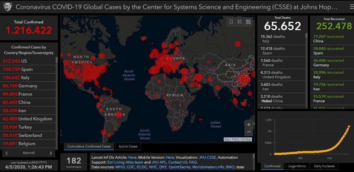354x172 pixels.
Task: Switch to Cumulative Confirmed Cases tab
Action: pos(89,147)
